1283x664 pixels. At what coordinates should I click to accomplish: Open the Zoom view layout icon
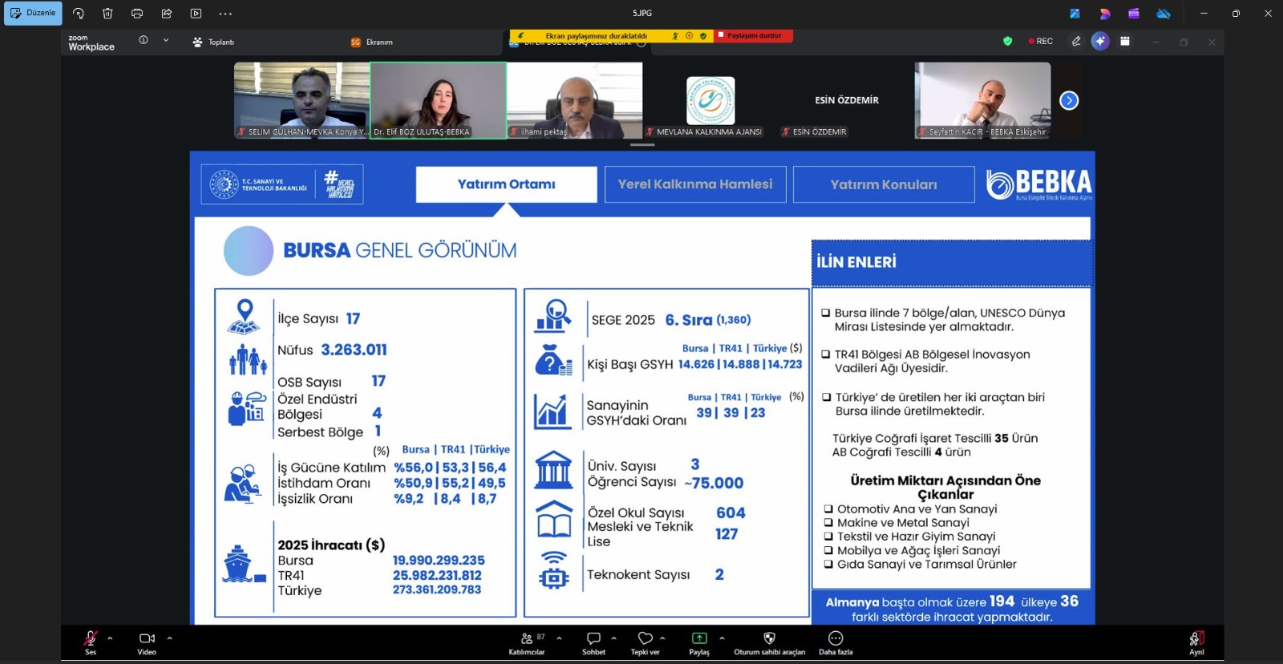pyautogui.click(x=1125, y=41)
